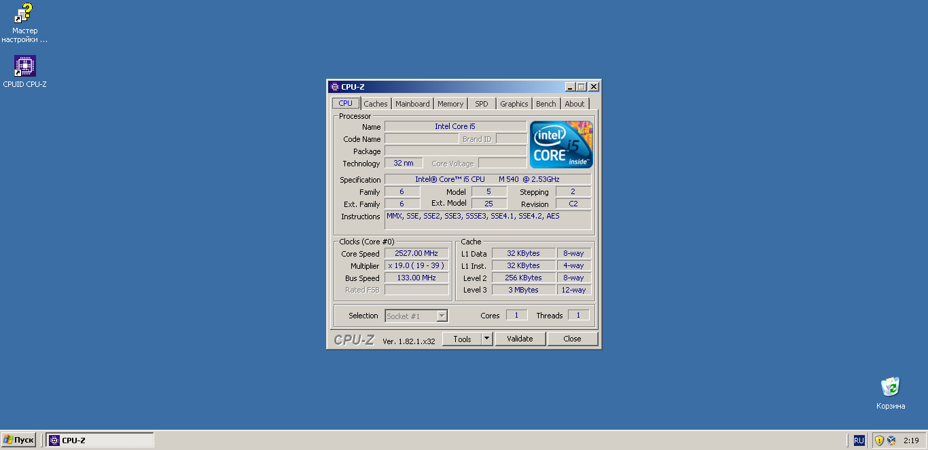
Task: Click the RU language indicator
Action: point(859,440)
